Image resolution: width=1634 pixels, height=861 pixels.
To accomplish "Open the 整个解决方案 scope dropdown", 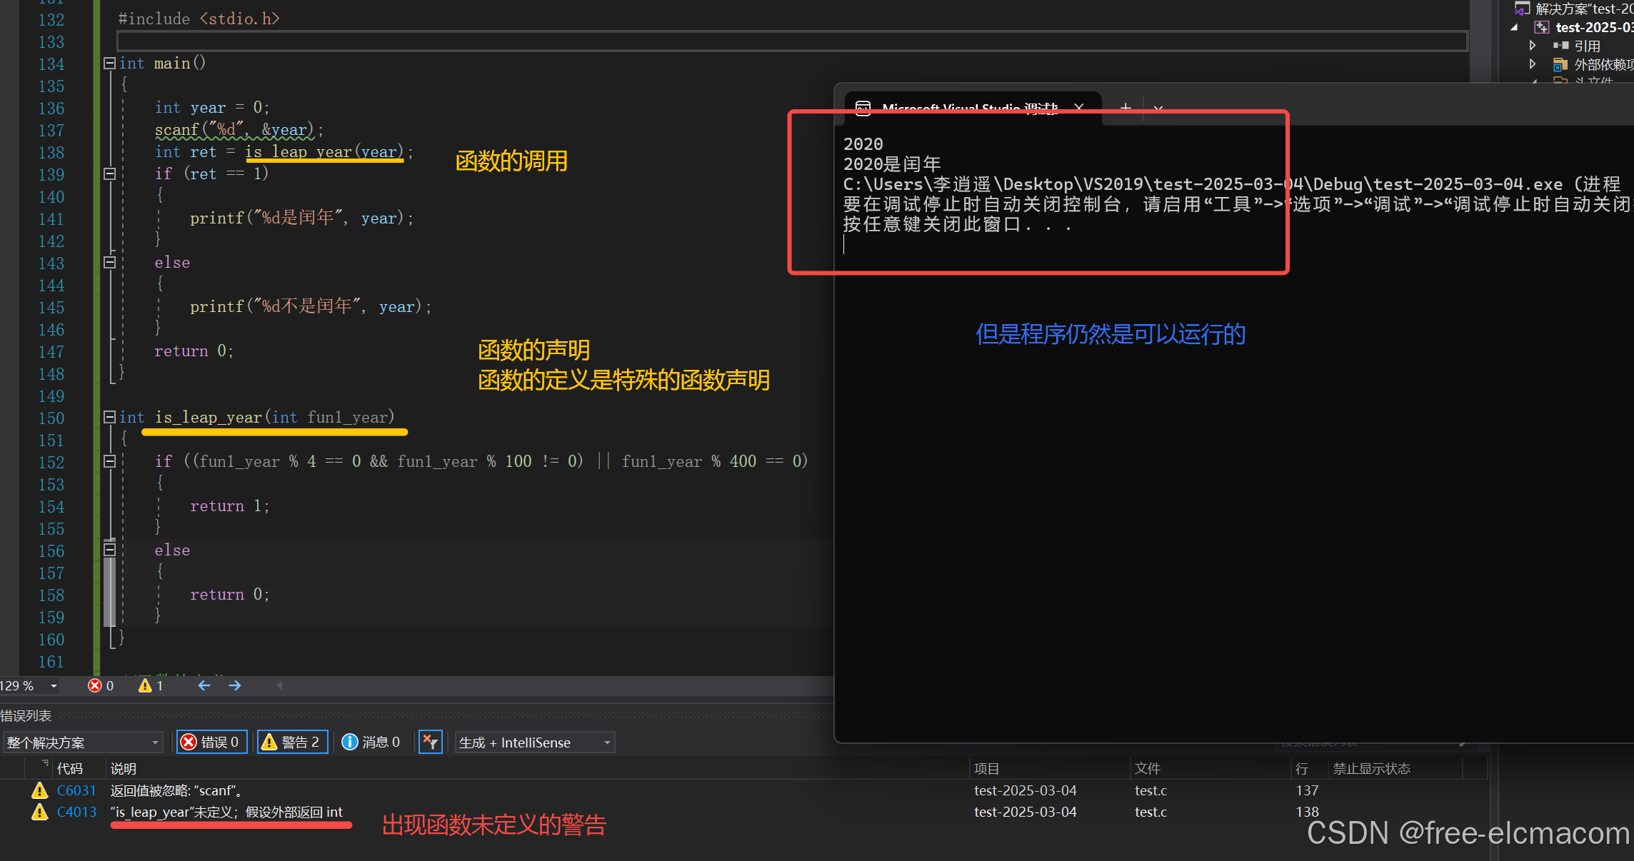I will 82,742.
